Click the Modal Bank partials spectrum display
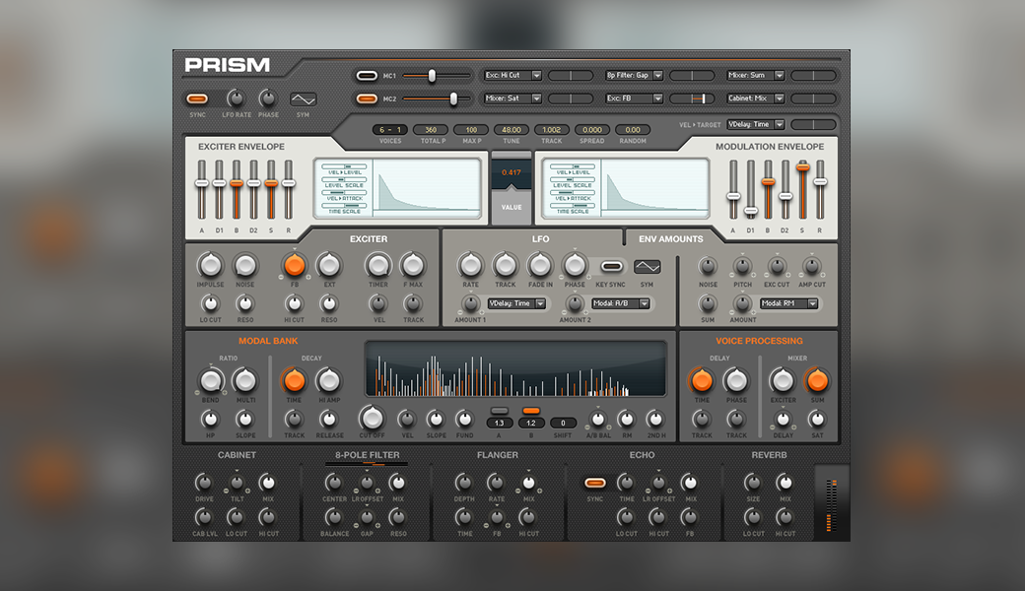 coord(515,369)
